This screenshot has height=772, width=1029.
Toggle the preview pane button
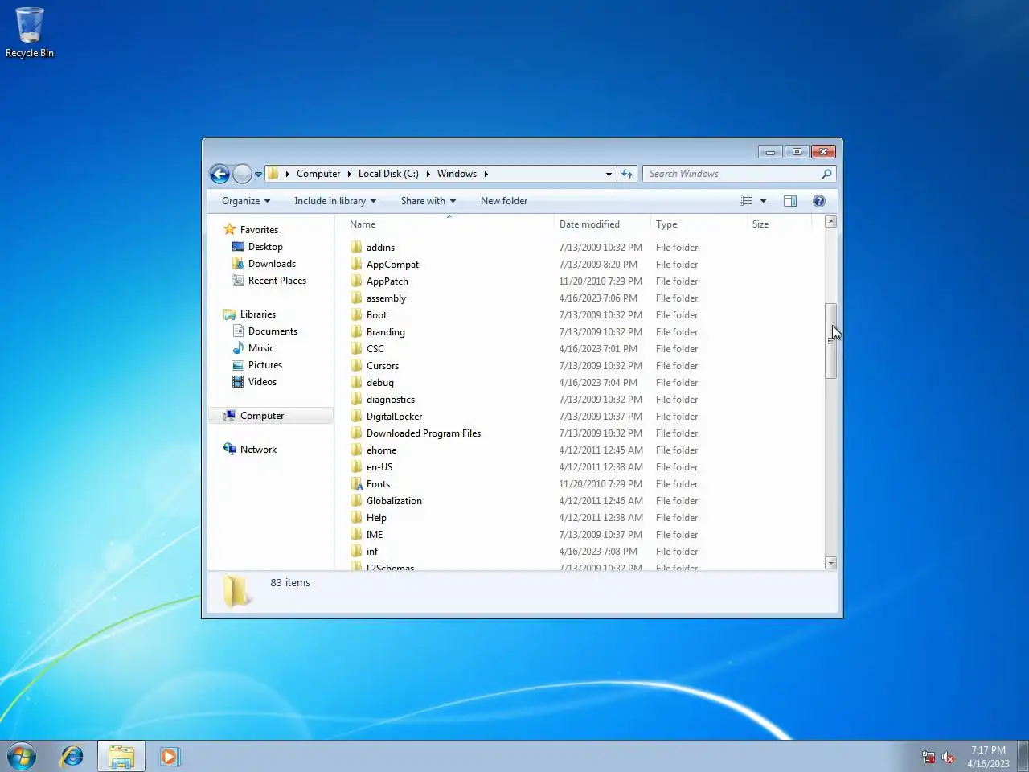pos(790,201)
